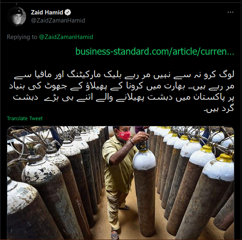
Task: Click the truncated ellipsis at the article link's end
Action: coord(231,53)
